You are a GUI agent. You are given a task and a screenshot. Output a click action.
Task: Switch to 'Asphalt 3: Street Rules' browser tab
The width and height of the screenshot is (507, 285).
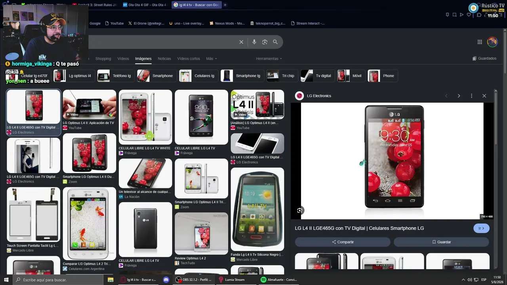[95, 5]
